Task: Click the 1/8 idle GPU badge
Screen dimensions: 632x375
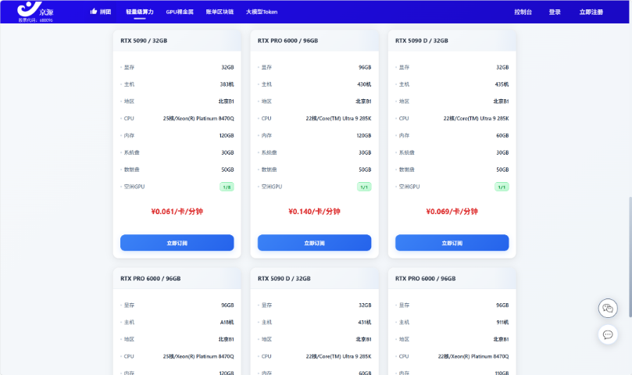Action: [227, 187]
